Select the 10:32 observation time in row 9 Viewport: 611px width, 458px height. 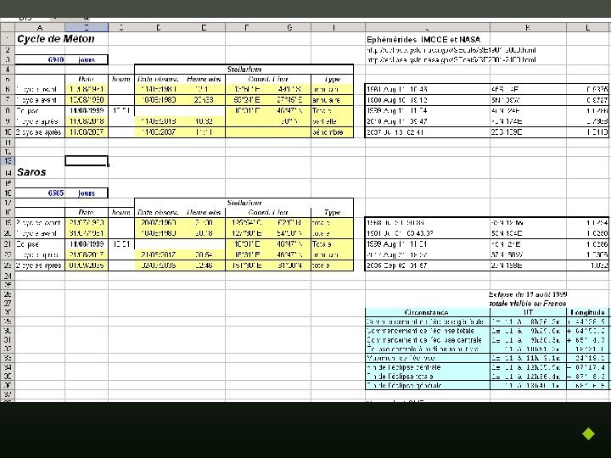(204, 121)
